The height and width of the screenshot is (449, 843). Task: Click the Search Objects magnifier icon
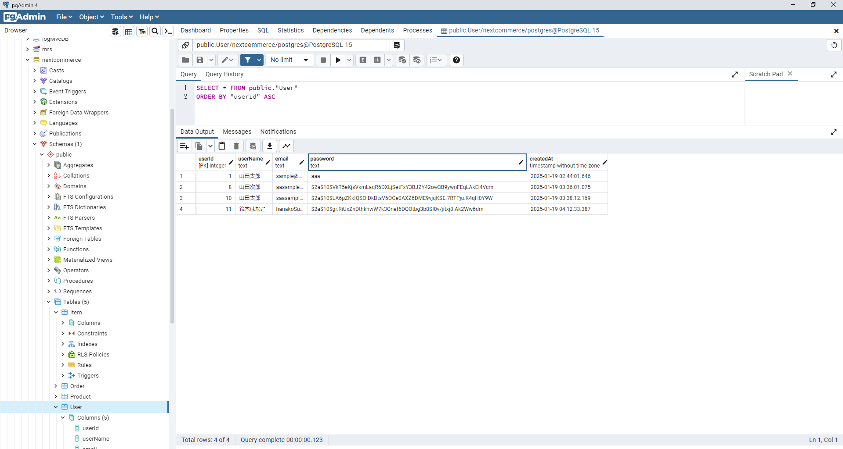[155, 31]
